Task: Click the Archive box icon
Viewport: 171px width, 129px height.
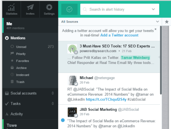Action: pos(12,68)
